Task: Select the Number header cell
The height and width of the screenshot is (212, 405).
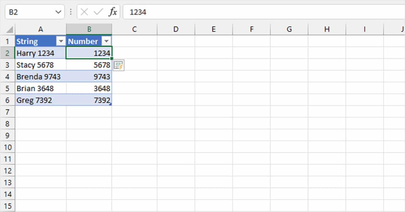Action: pyautogui.click(x=83, y=41)
